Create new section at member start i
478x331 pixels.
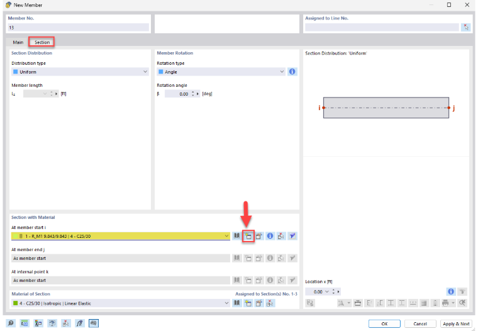248,236
